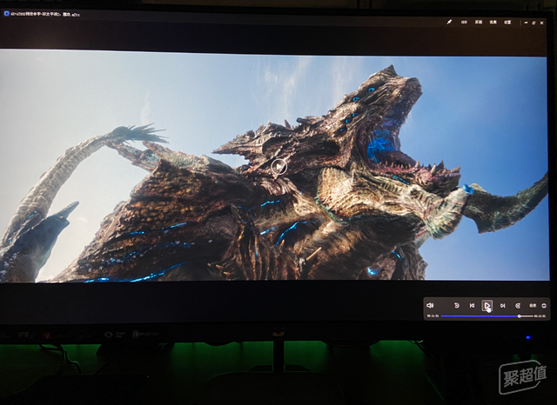Click the blue player logo in title bar
Image resolution: width=557 pixels, height=405 pixels.
point(6,14)
